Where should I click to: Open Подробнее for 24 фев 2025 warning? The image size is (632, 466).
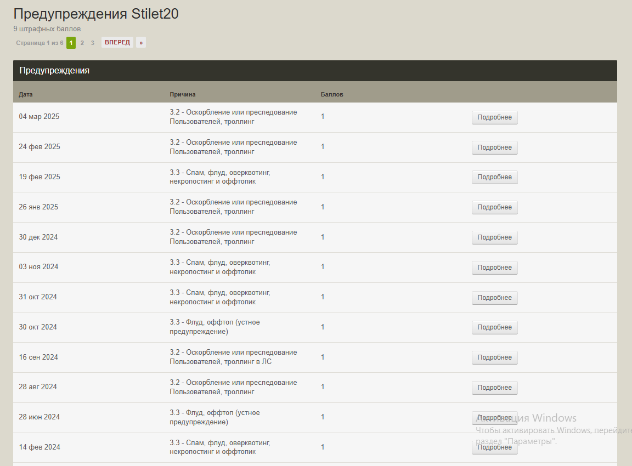tap(494, 147)
